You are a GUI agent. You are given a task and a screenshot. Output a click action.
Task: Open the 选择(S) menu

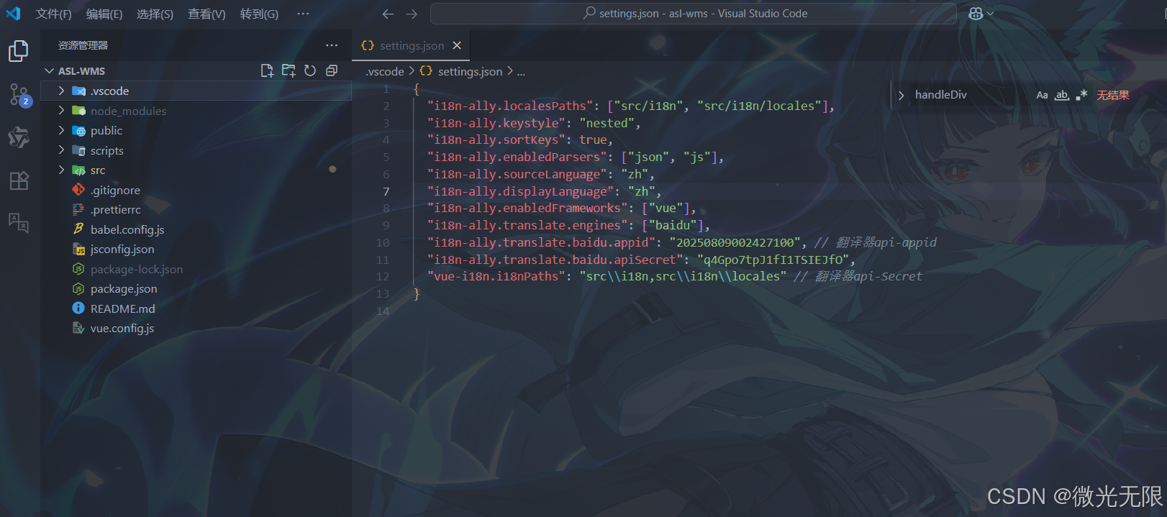(155, 14)
